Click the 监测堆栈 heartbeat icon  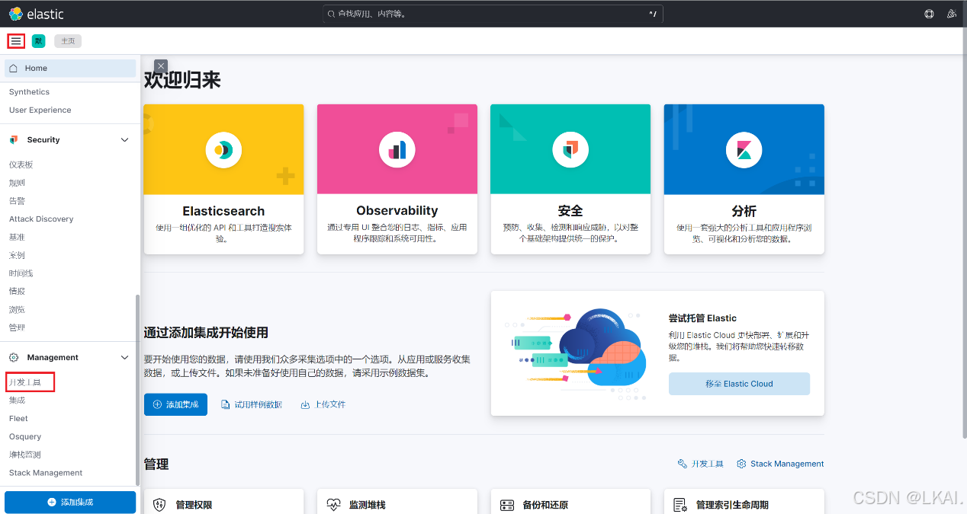[x=333, y=505]
